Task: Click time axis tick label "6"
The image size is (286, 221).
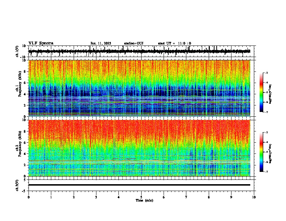Action: pyautogui.click(x=164, y=197)
